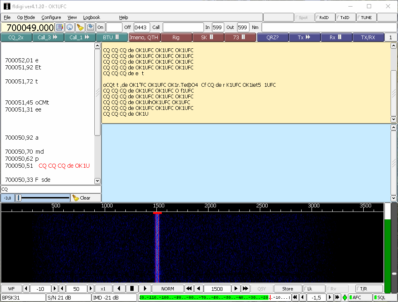Click the NORM waterfall speed selector
The width and height of the screenshot is (398, 302).
pos(168,289)
